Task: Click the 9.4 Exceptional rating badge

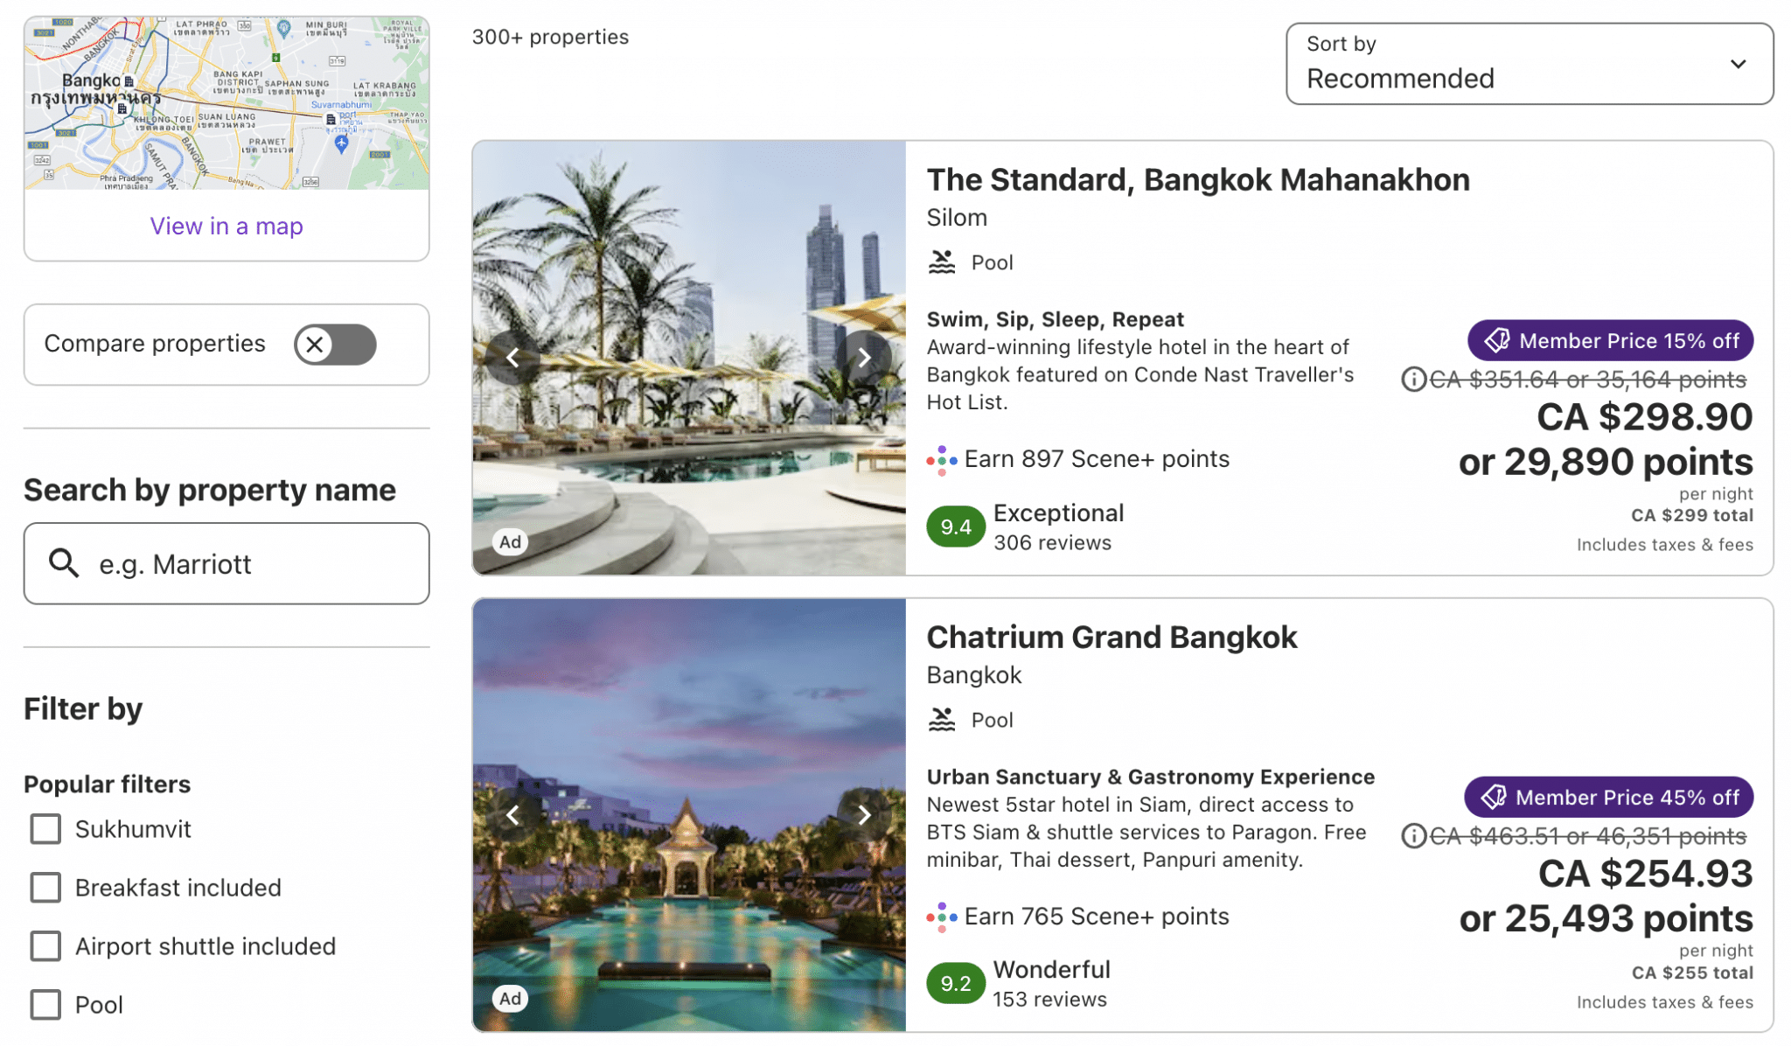Action: [x=955, y=526]
